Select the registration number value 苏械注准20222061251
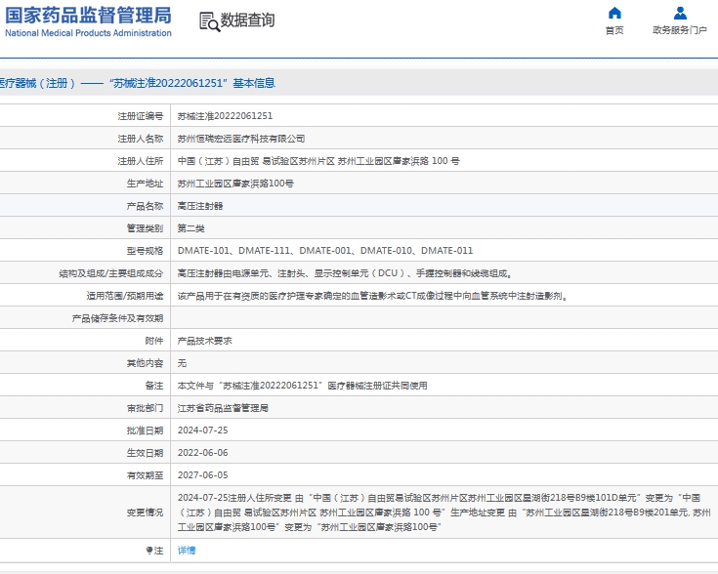This screenshot has height=574, width=718. [x=225, y=116]
